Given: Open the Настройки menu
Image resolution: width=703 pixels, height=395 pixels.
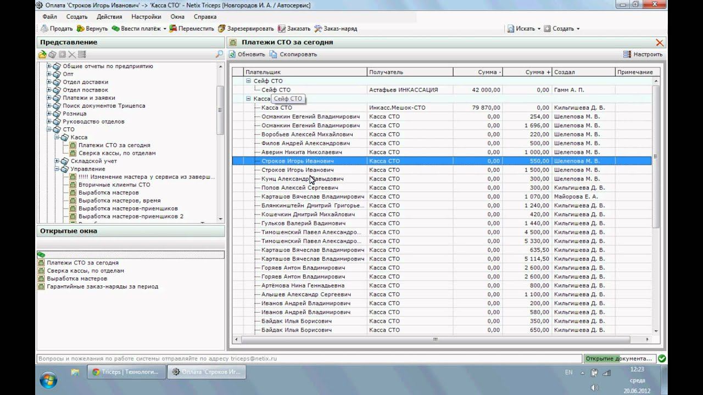Looking at the screenshot, I should click(x=146, y=17).
